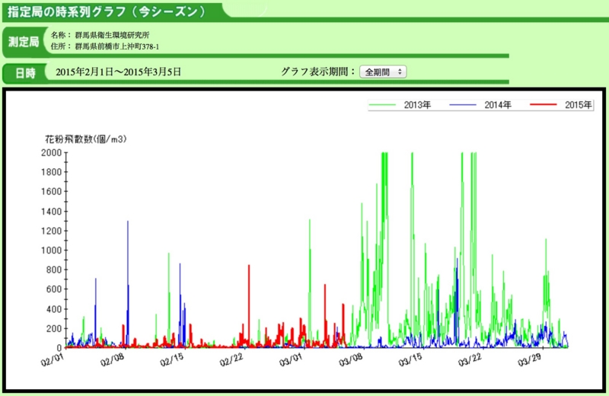
Task: Click the 03/22 x-axis date label
Action: click(x=470, y=359)
